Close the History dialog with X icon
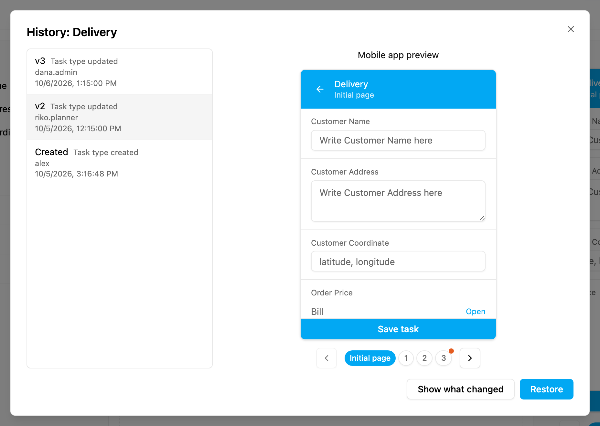Screen dimensions: 600x426 point(571,29)
